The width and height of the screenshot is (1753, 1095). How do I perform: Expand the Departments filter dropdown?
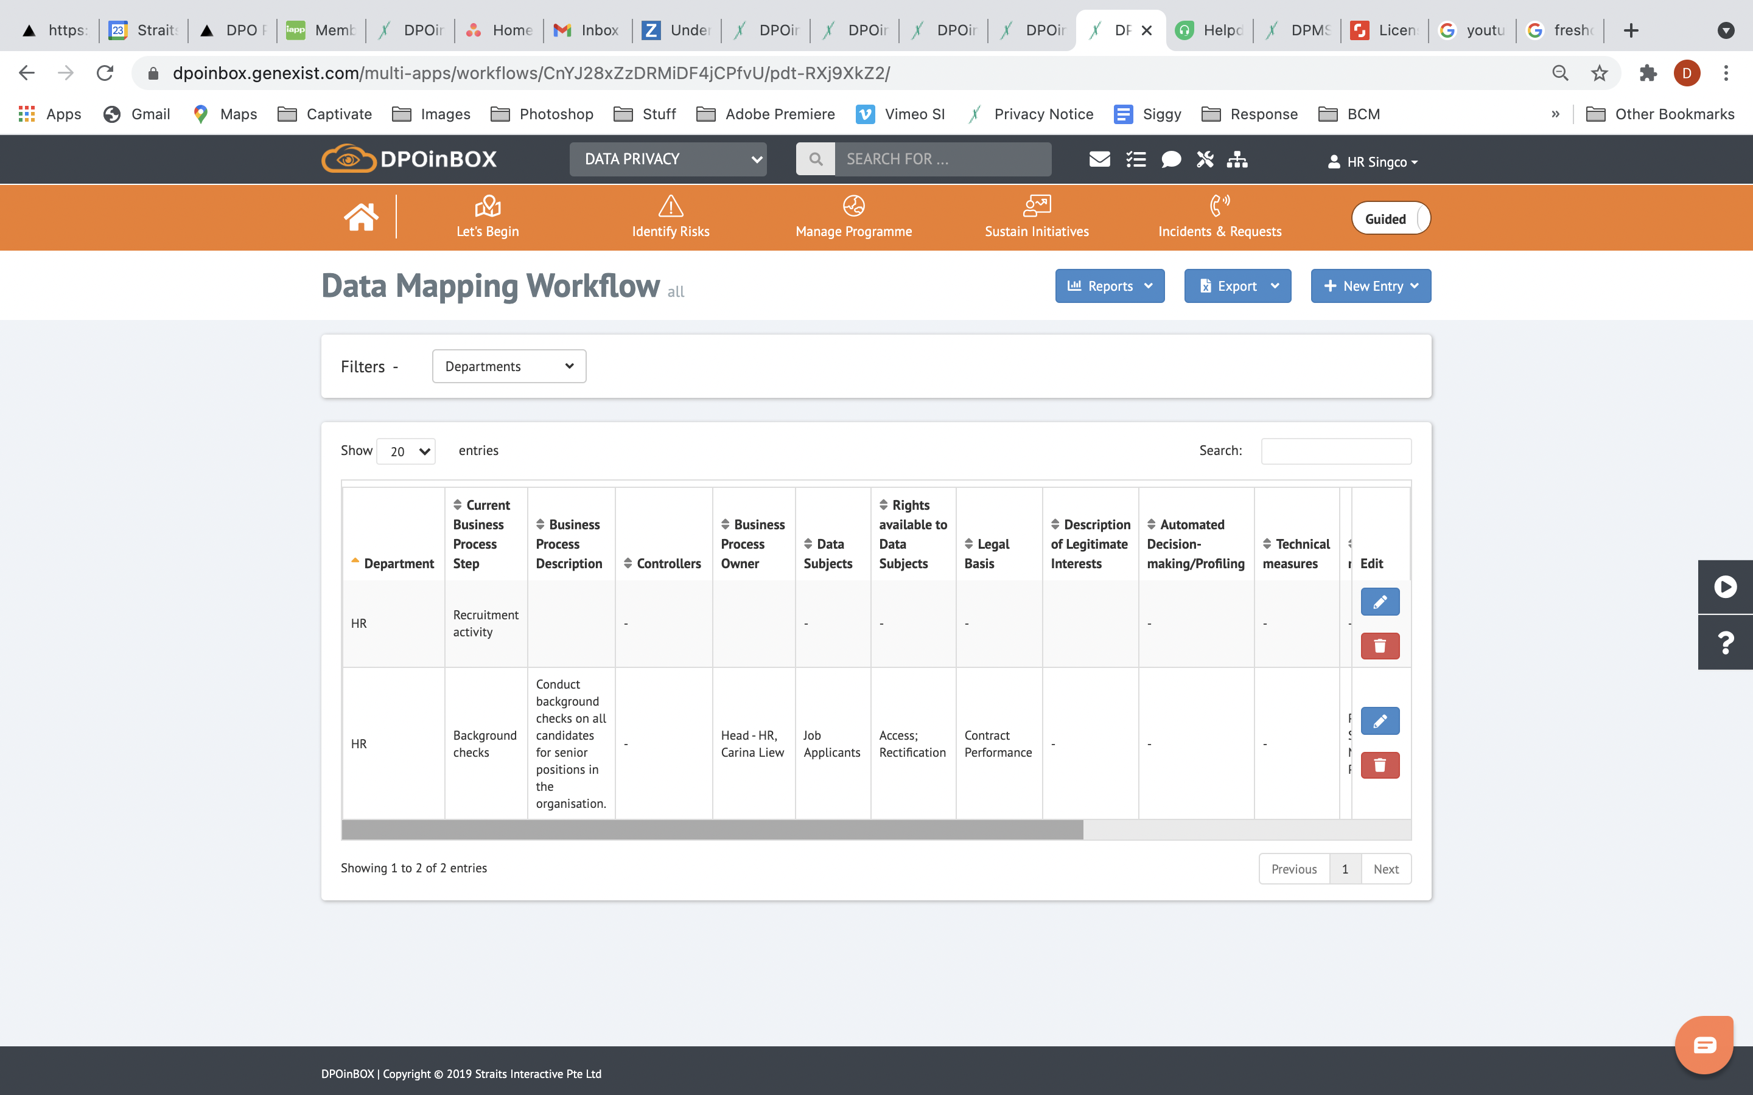tap(508, 366)
